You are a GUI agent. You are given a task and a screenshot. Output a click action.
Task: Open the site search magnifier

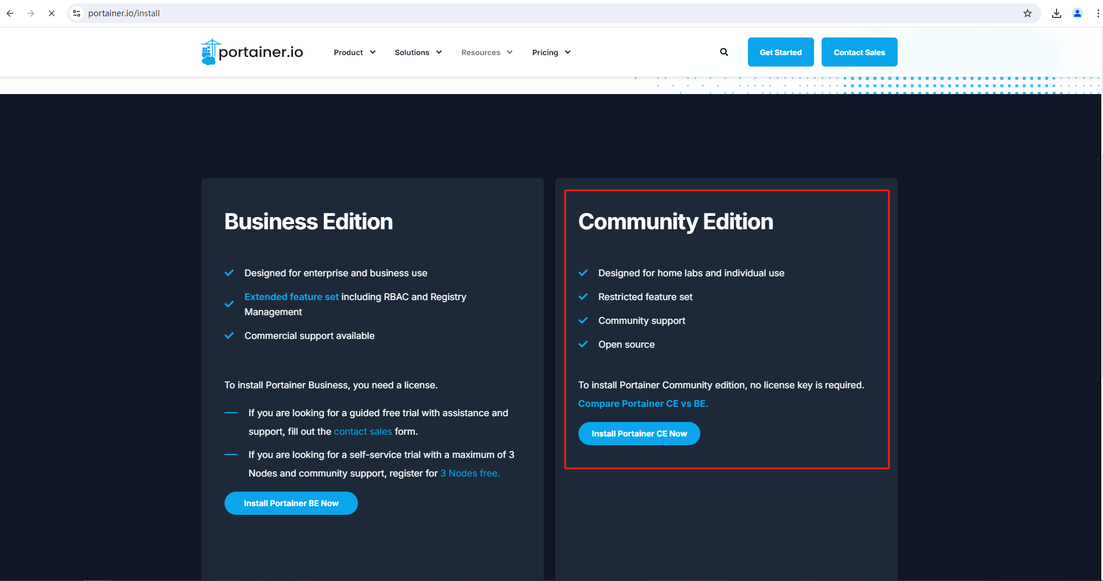click(x=724, y=52)
